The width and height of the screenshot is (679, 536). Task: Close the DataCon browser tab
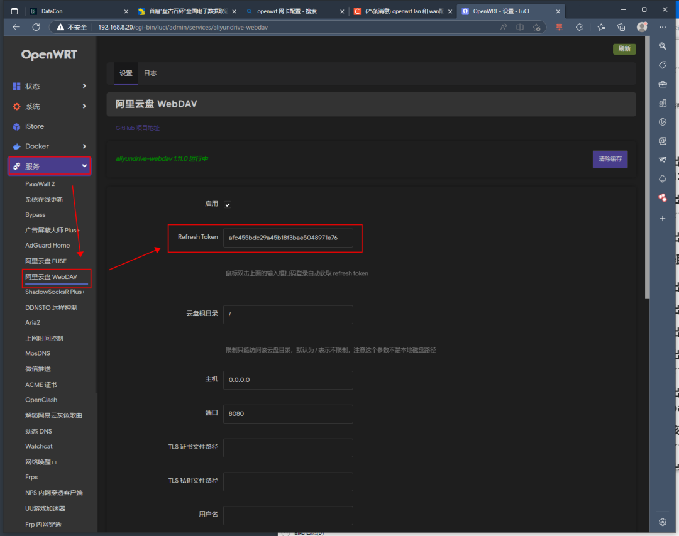point(126,11)
